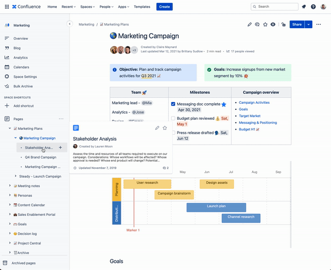Open the more actions ellipsis menu
331x270 pixels.
coord(318,24)
